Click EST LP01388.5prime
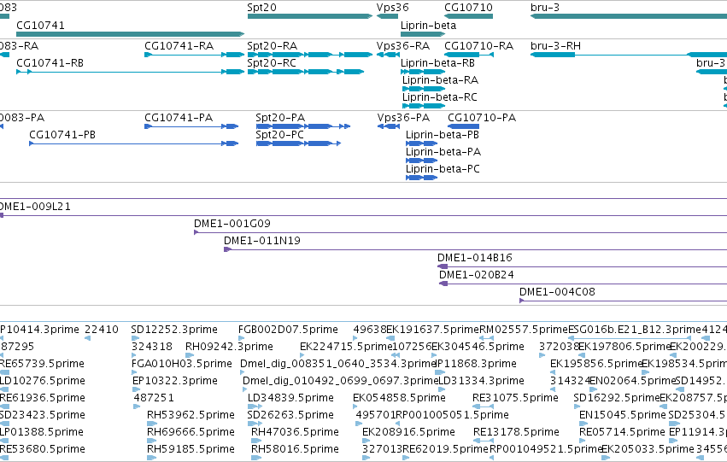This screenshot has width=727, height=462. tap(4, 441)
